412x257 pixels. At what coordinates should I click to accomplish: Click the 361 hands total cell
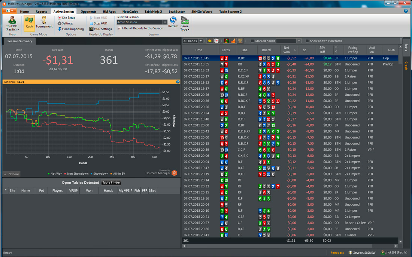point(186,241)
